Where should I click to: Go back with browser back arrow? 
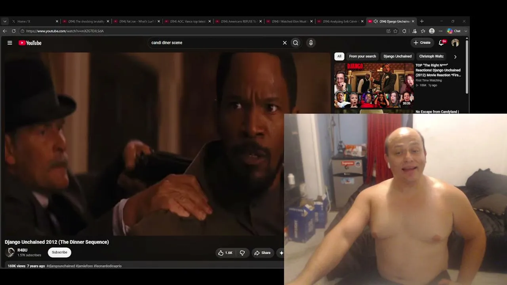point(5,31)
